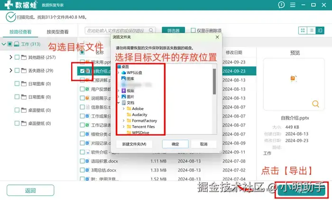Click the 2024-09-11 modified date
The width and height of the screenshot is (332, 200).
click(x=234, y=152)
